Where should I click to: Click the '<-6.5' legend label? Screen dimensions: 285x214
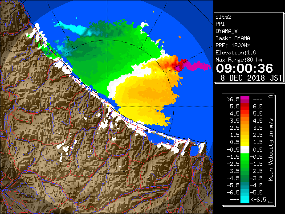[258, 200]
